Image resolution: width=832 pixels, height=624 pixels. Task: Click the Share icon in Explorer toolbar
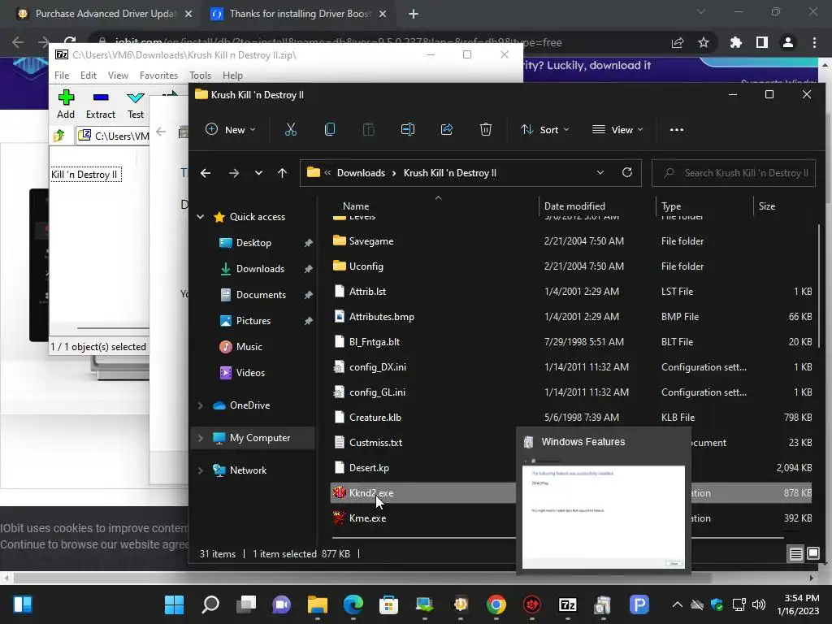[447, 129]
